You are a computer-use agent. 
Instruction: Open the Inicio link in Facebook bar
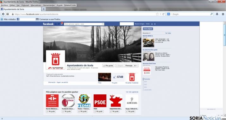[x=148, y=24]
